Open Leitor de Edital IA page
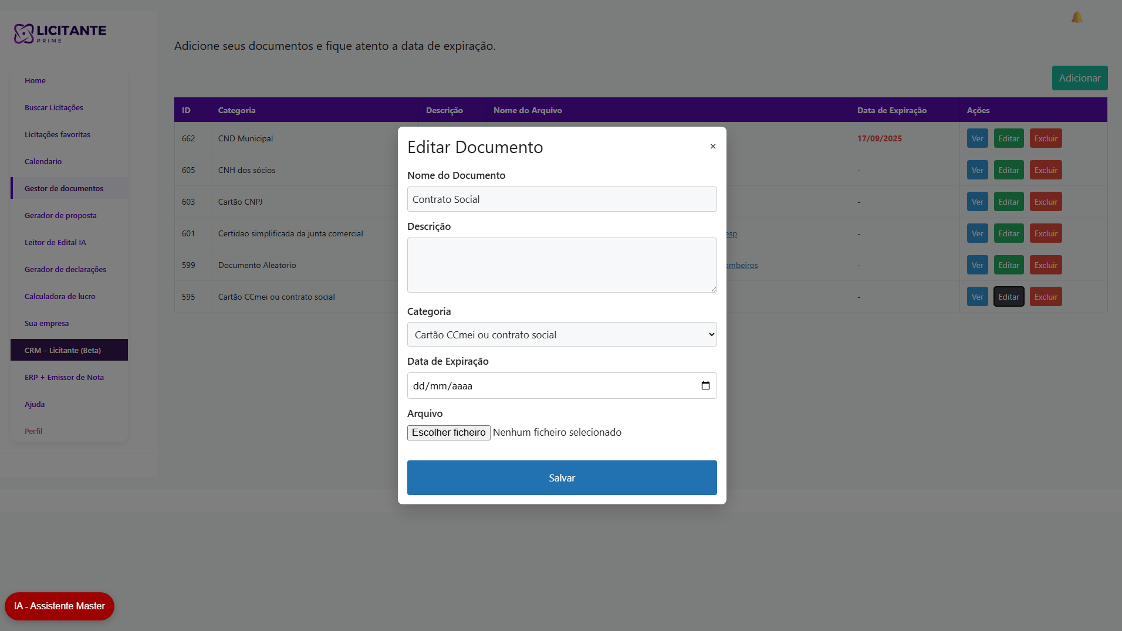 pos(55,243)
